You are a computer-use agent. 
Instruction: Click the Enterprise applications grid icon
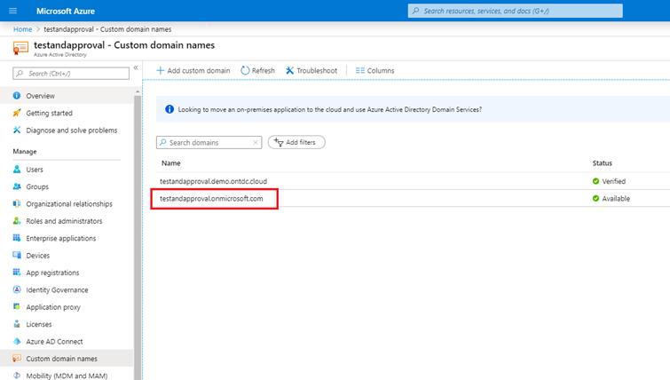point(17,238)
